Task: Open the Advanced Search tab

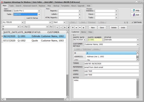Action: pyautogui.click(x=30, y=6)
